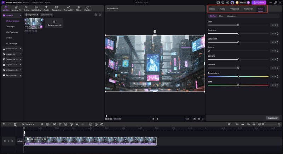Click the coin credits icon in title bar

pos(237,2)
